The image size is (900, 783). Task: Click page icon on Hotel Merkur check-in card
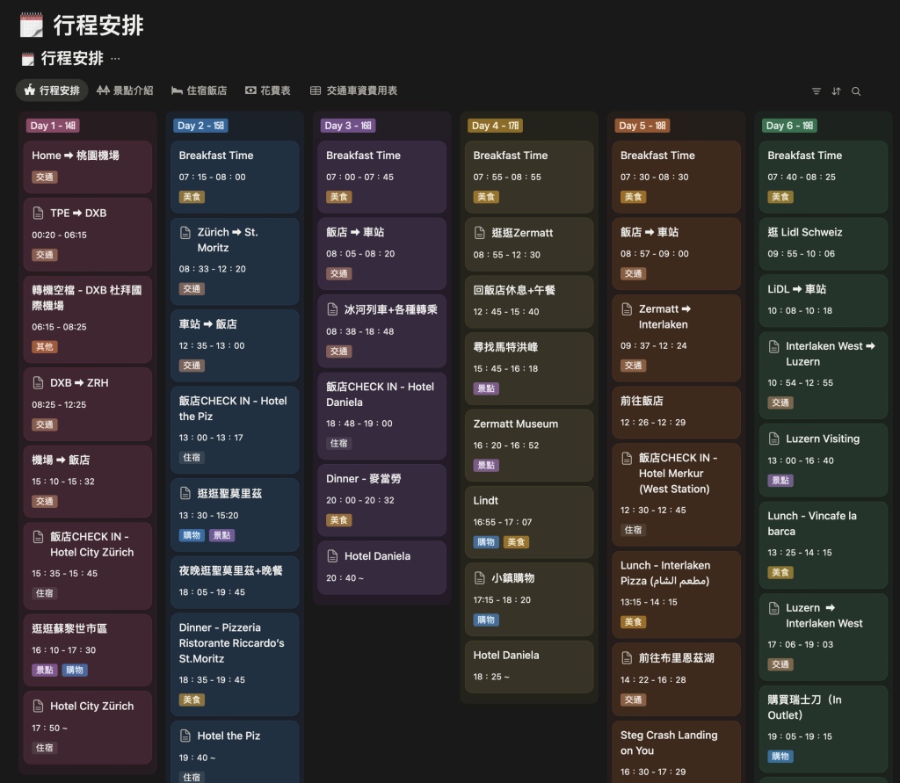pos(627,458)
